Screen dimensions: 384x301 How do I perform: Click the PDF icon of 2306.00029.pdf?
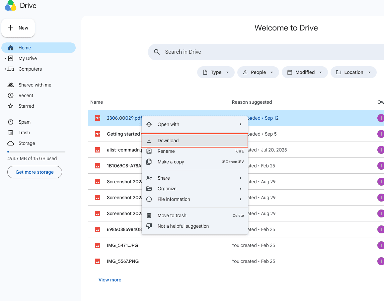(x=98, y=118)
